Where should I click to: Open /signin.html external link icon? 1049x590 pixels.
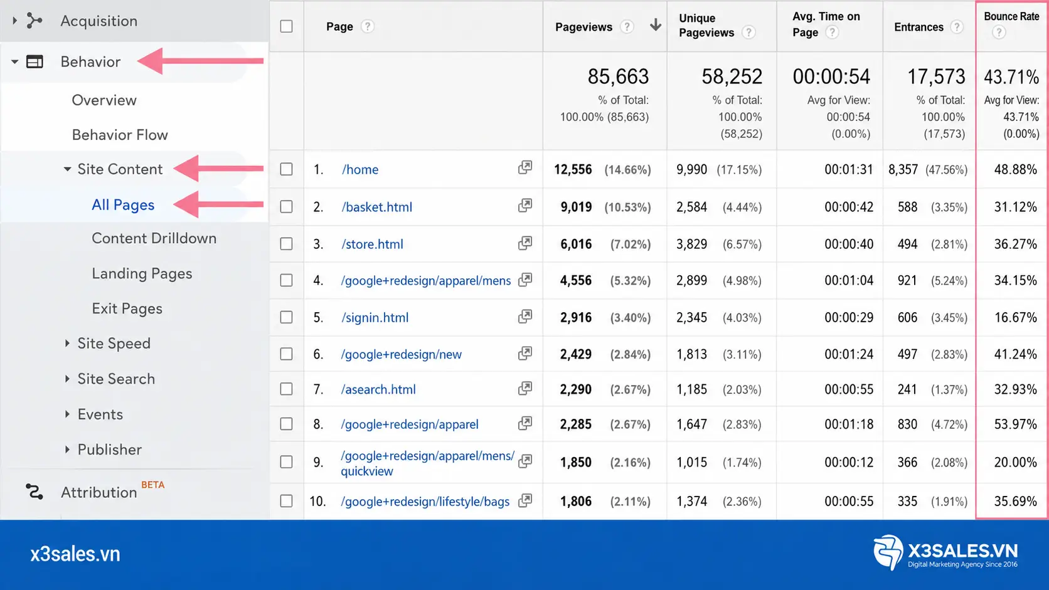coord(525,317)
